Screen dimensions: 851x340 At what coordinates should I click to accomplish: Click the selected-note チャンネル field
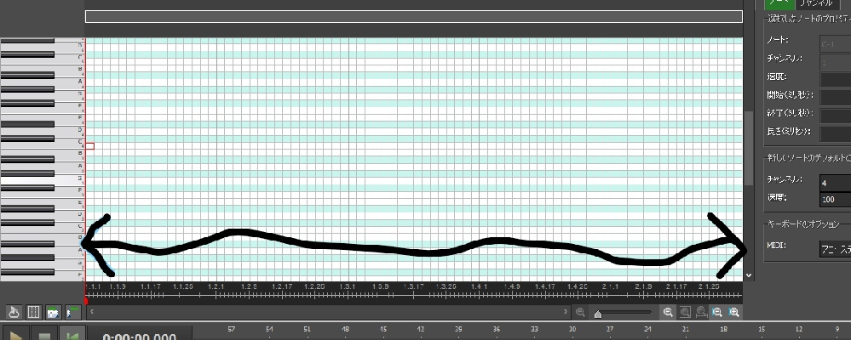[x=835, y=62]
